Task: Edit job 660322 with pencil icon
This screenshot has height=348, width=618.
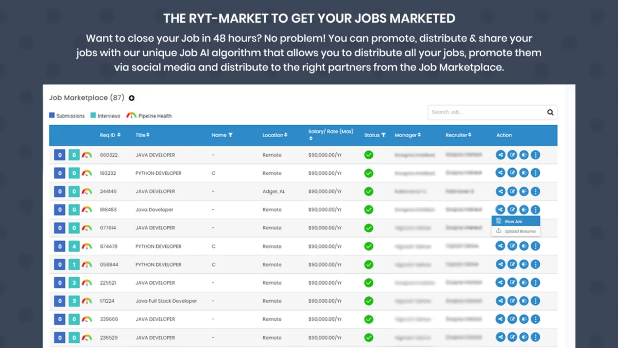Action: (x=512, y=155)
